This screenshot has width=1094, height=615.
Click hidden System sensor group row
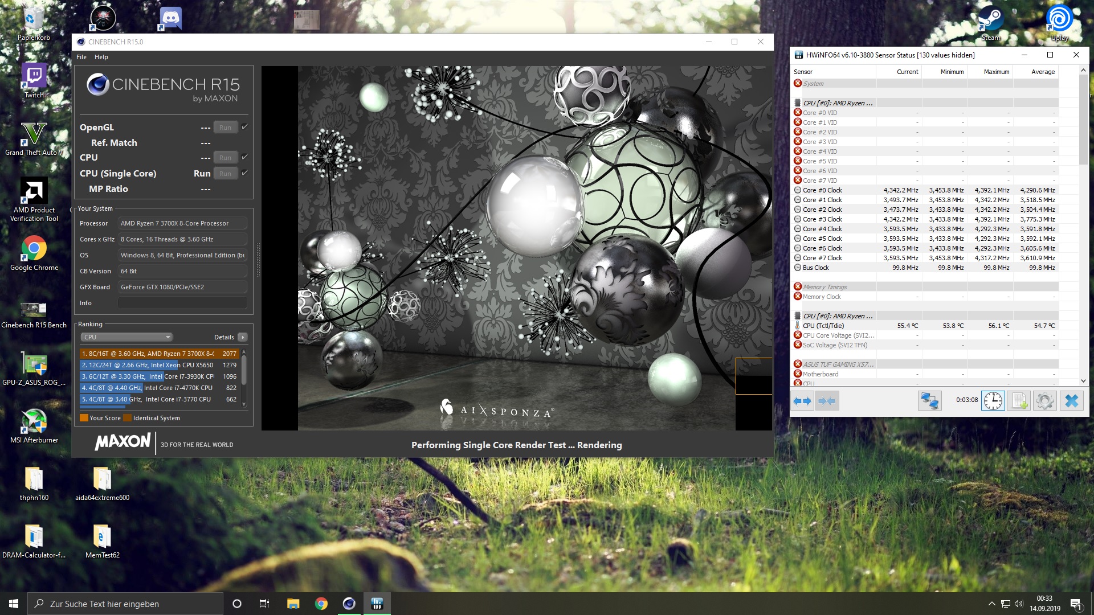[x=925, y=84]
